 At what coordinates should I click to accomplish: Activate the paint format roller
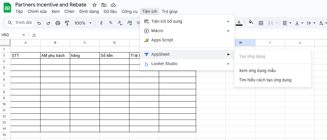pos(67,23)
